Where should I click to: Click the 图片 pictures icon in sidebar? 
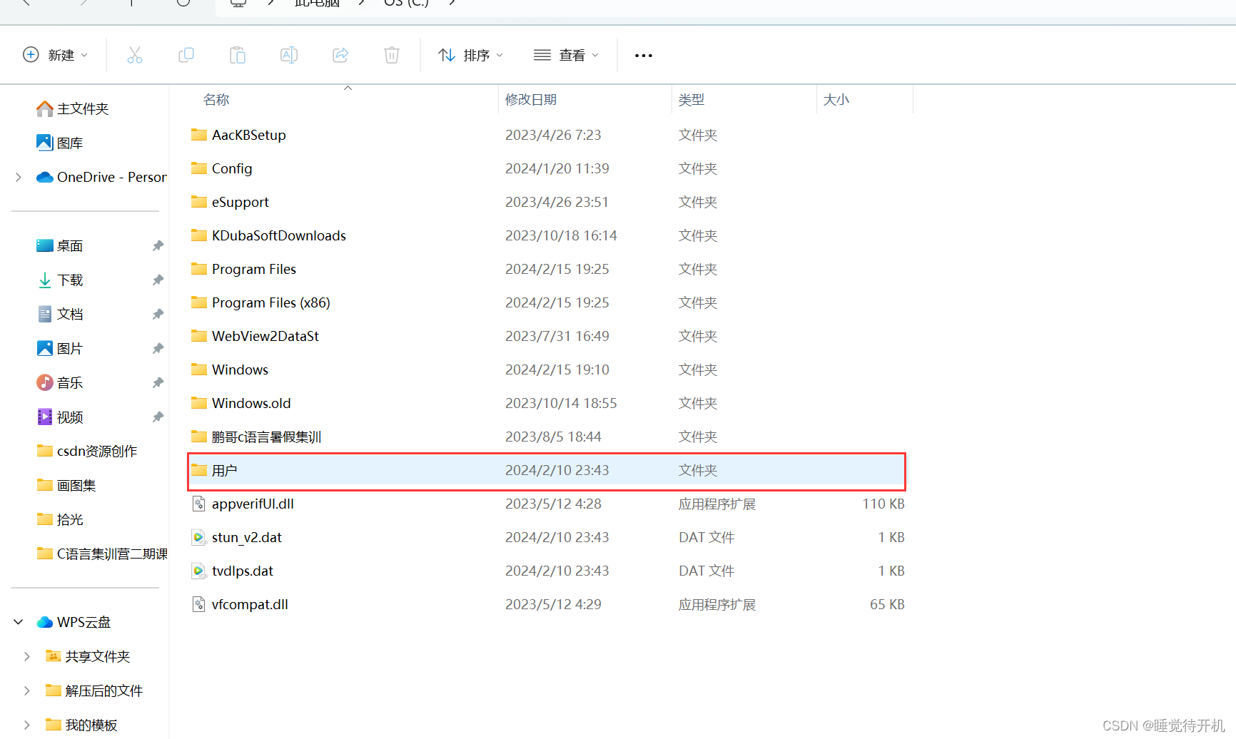45,348
